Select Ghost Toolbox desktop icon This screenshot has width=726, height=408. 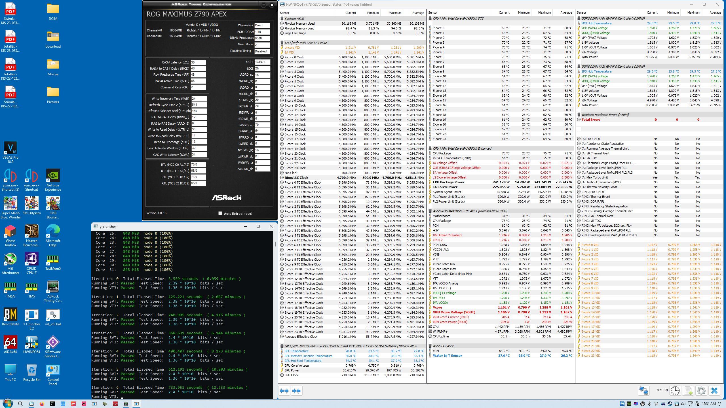coord(10,236)
